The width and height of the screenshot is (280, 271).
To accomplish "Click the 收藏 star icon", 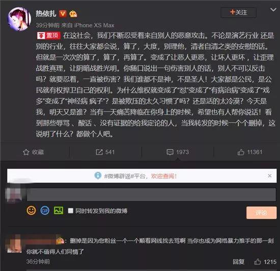I will [x=26, y=152].
